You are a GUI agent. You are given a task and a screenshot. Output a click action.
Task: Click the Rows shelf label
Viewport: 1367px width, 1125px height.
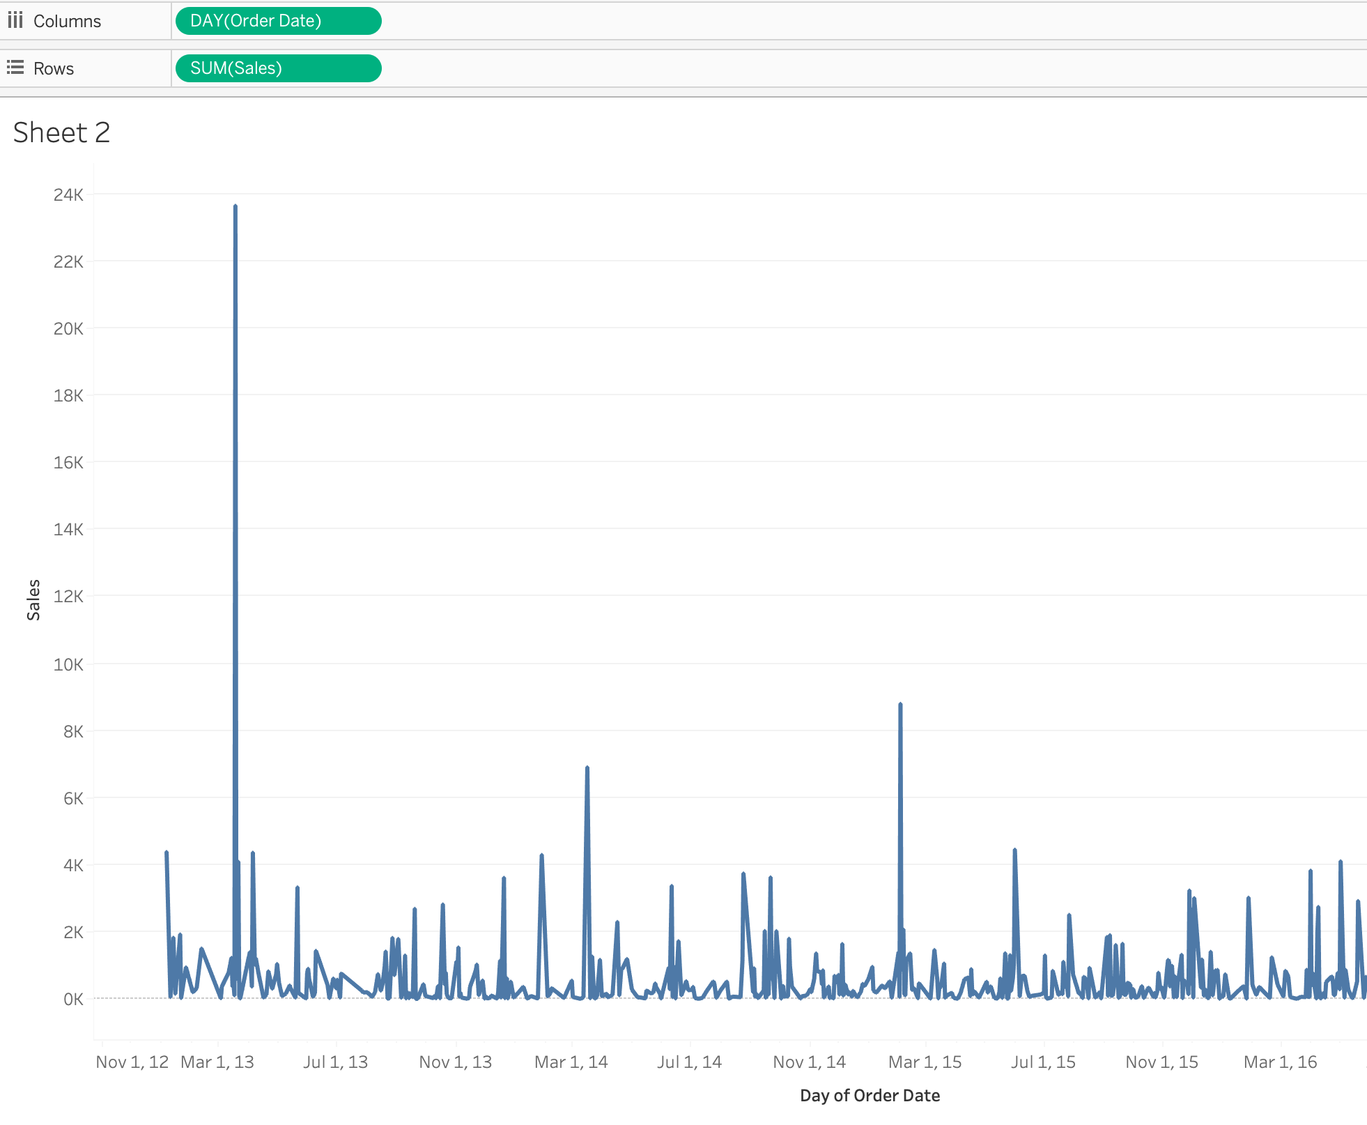(54, 68)
